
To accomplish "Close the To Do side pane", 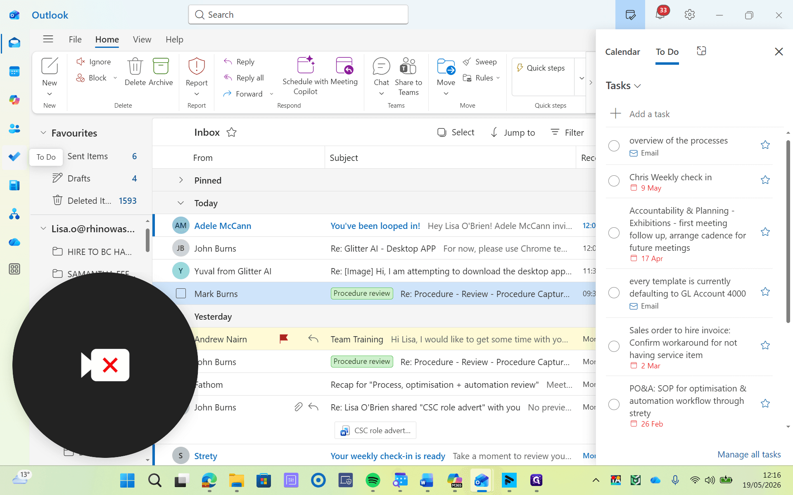I will click(x=779, y=52).
